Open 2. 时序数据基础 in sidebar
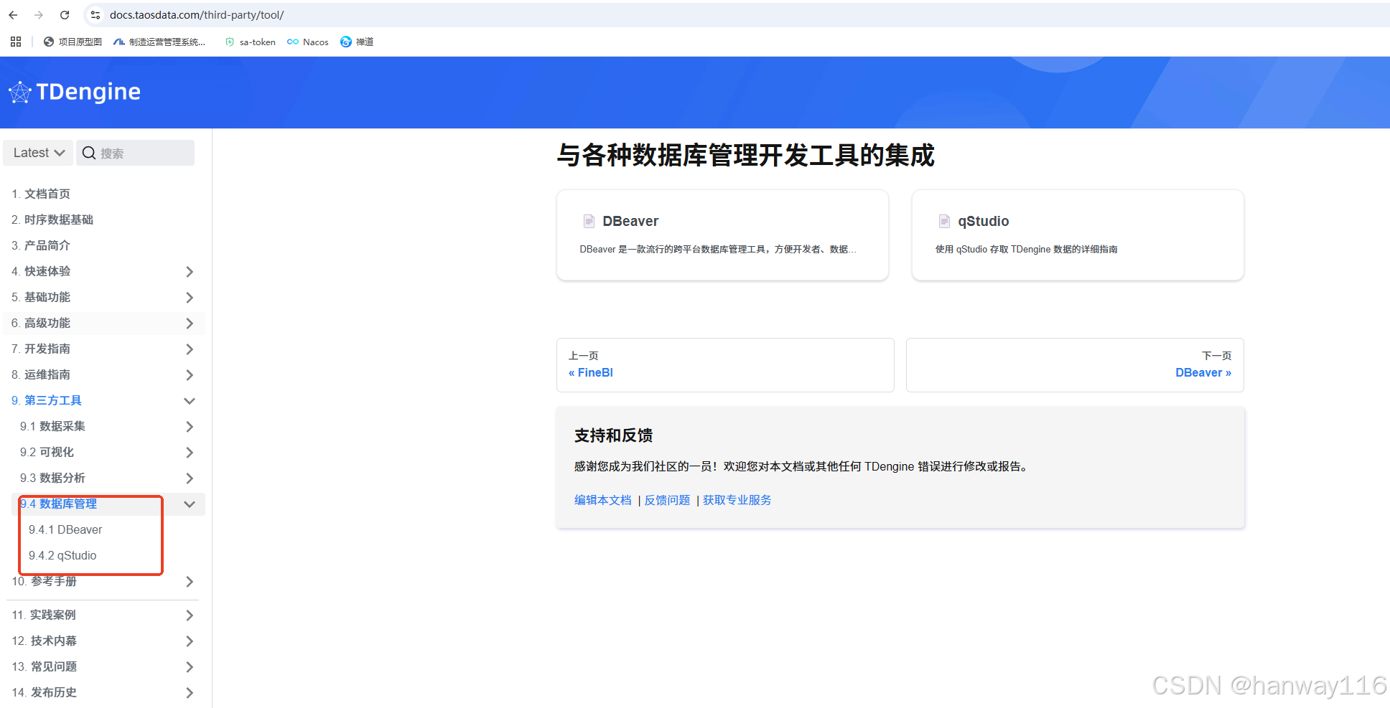Viewport: 1390px width, 708px height. pyautogui.click(x=52, y=220)
